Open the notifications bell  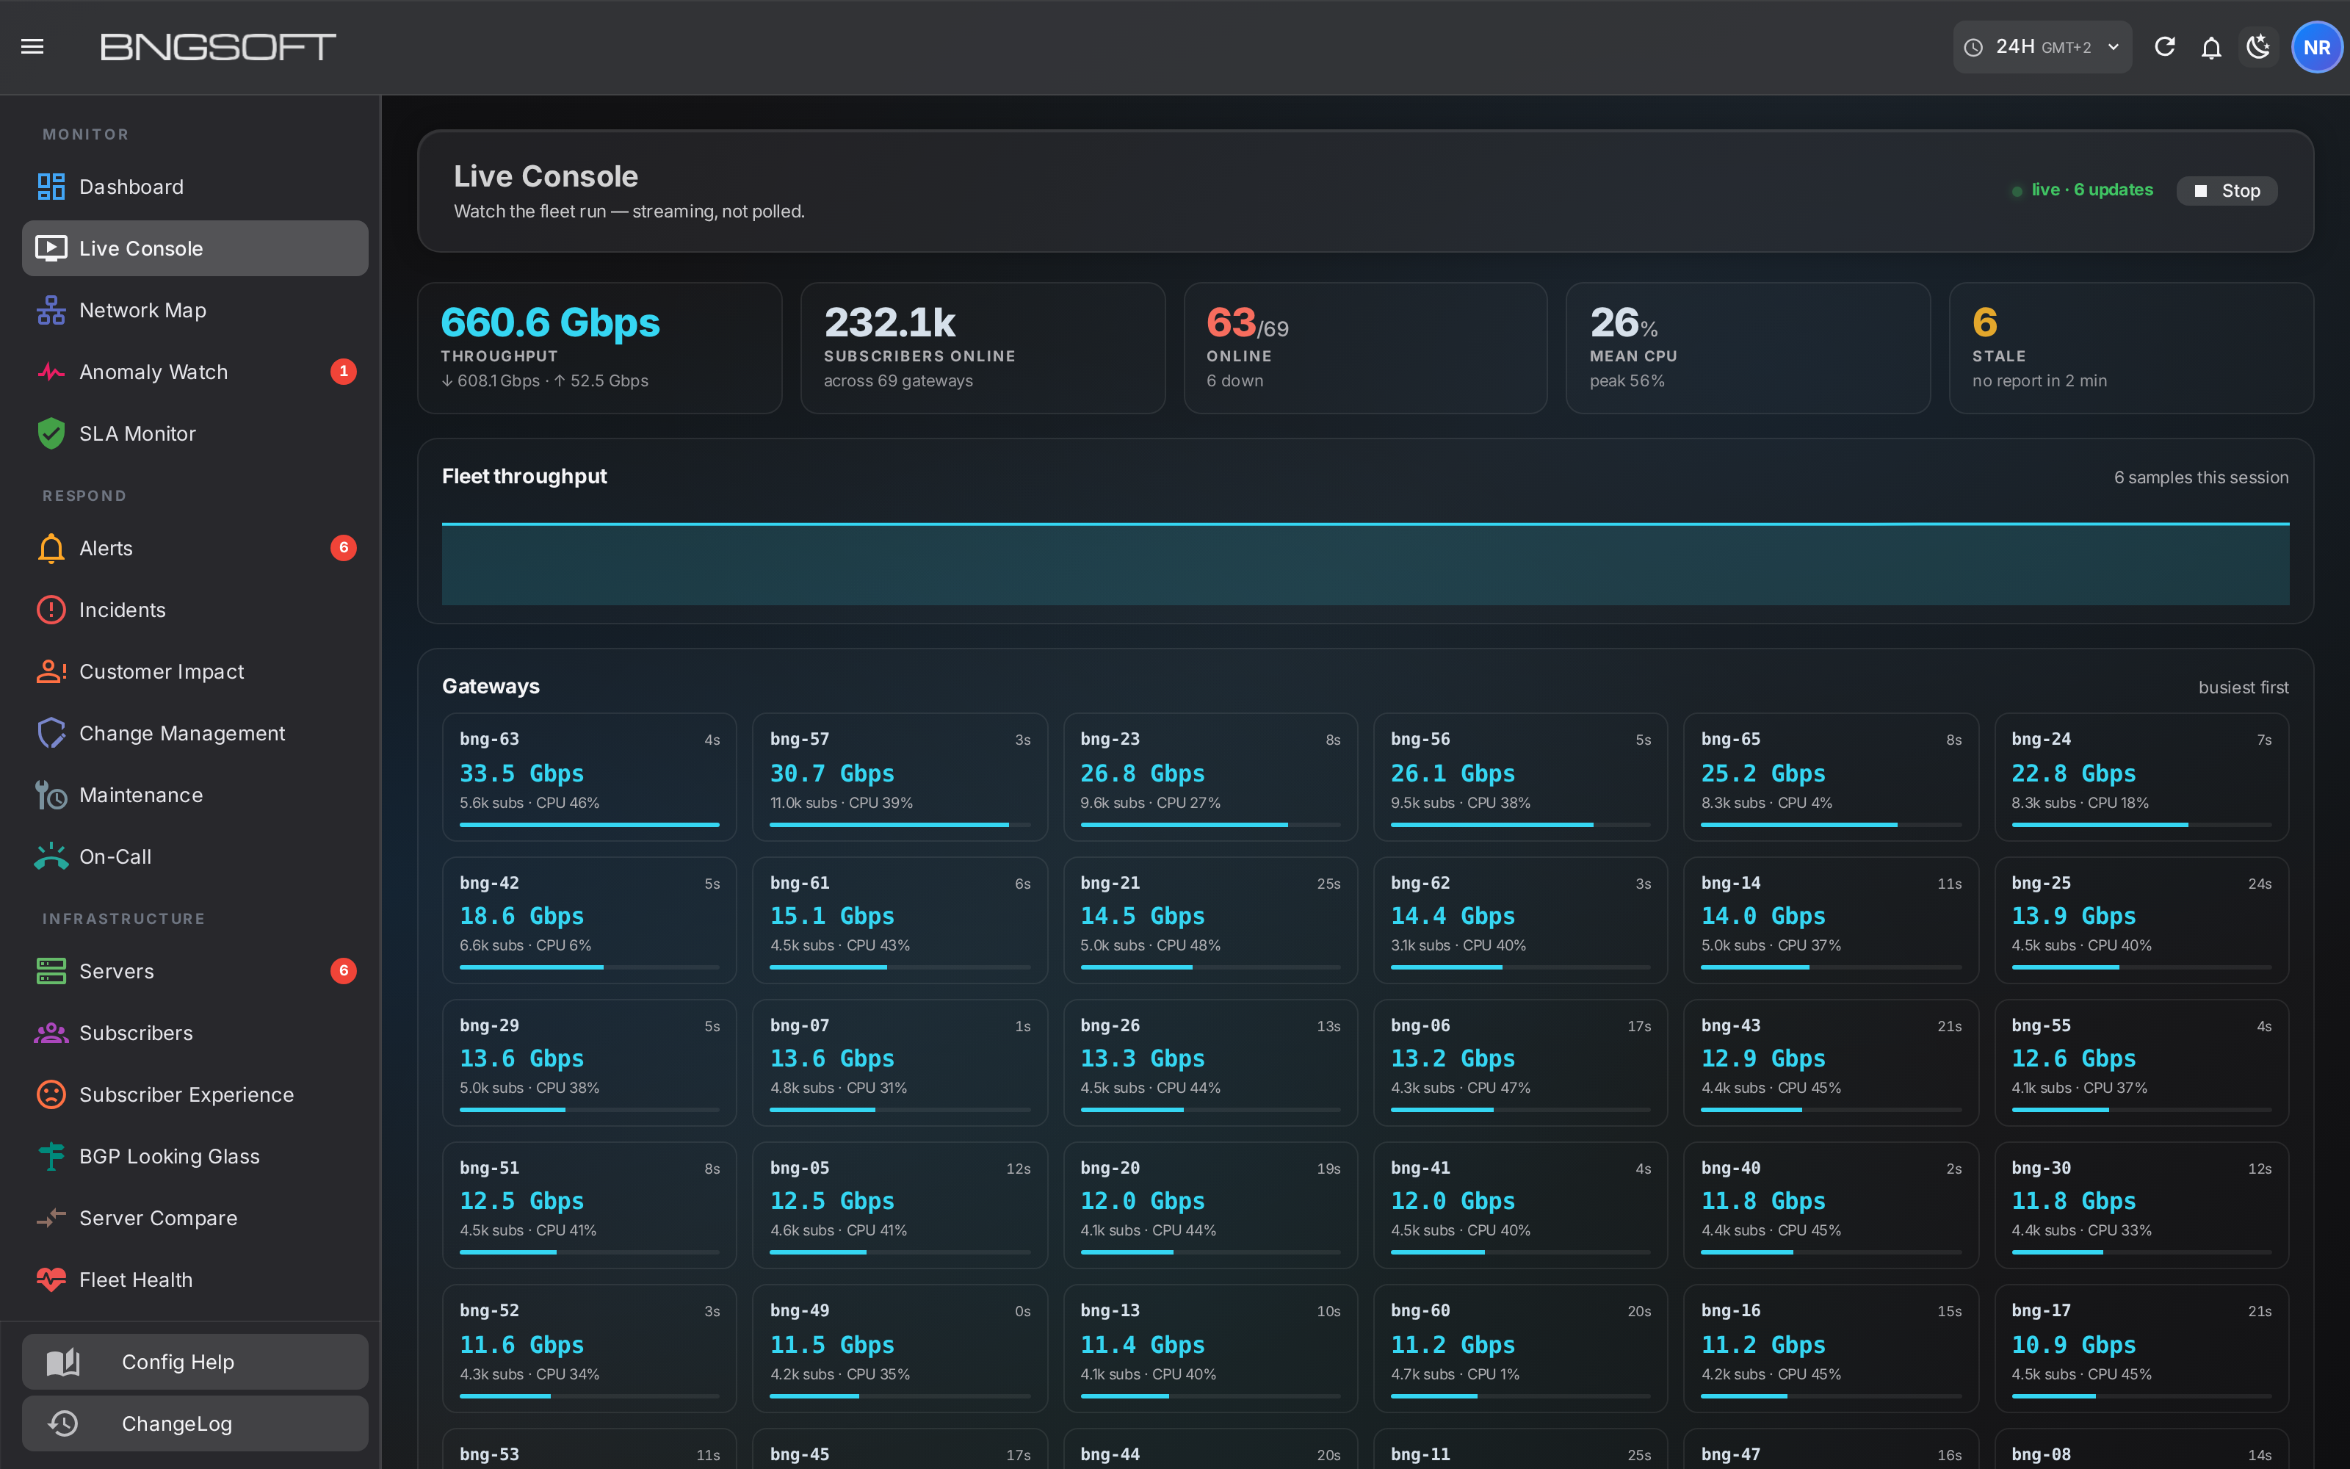pos(2211,46)
